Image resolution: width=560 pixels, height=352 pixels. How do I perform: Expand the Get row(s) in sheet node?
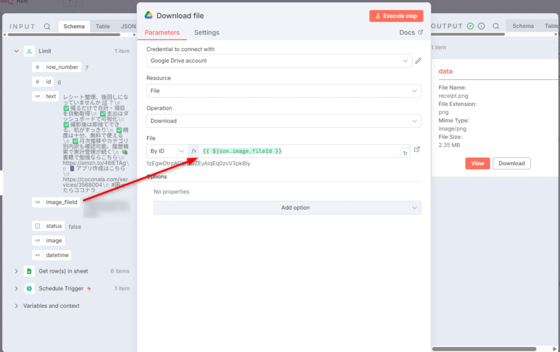[x=16, y=271]
